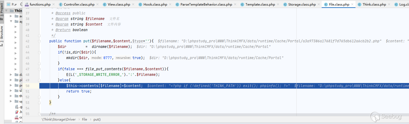Image resolution: width=409 pixels, height=124 pixels.
Task: Close the Template.class.php tab
Action: pyautogui.click(x=279, y=5)
